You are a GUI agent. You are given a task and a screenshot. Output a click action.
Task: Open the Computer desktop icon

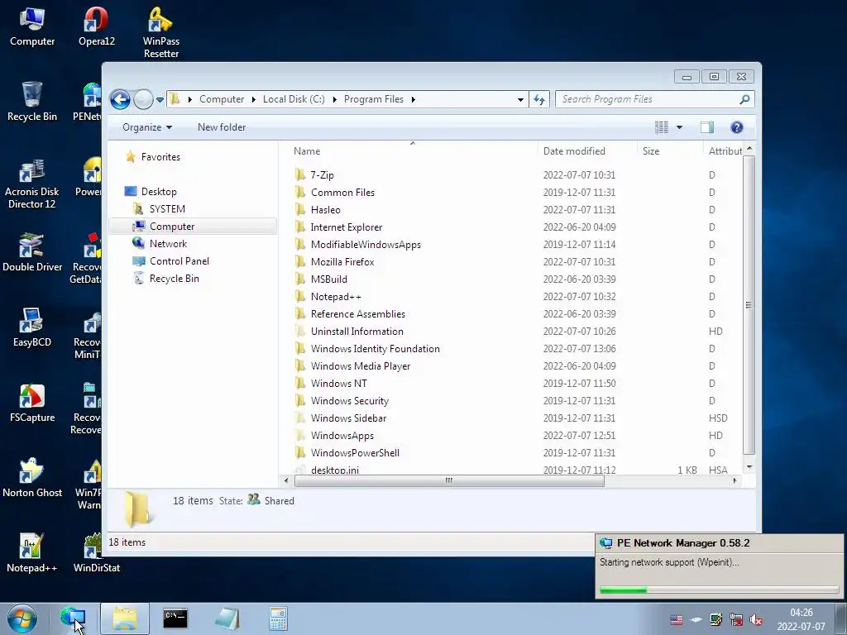pos(32,27)
